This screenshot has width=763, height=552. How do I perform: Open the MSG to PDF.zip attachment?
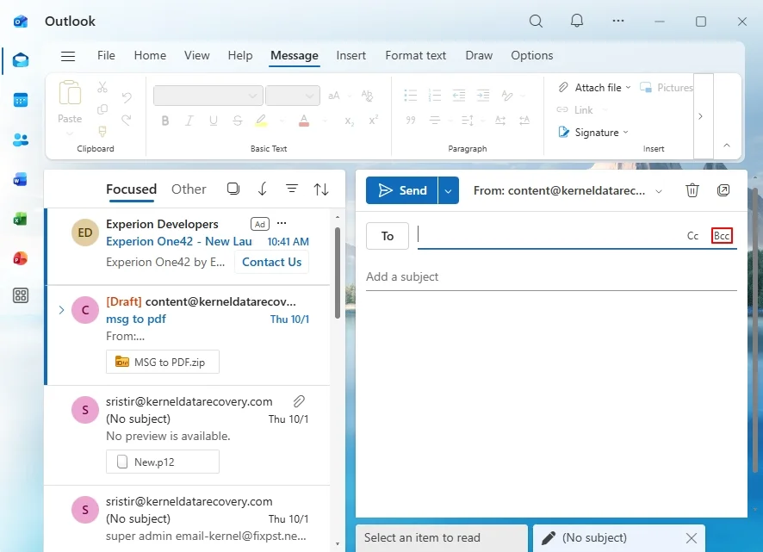tap(163, 363)
